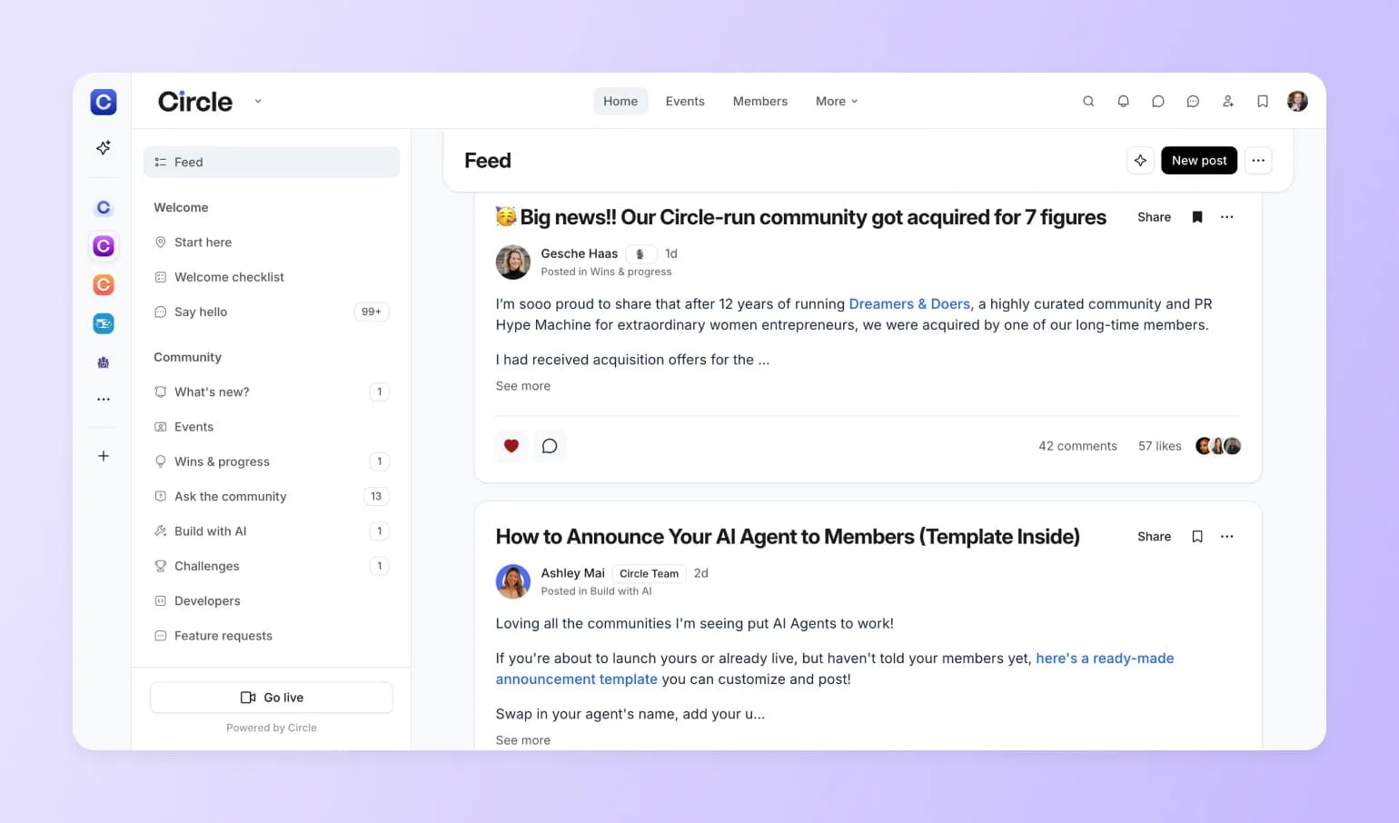Open Ask the community space
Screen dimensions: 1399x823
pyautogui.click(x=272, y=496)
